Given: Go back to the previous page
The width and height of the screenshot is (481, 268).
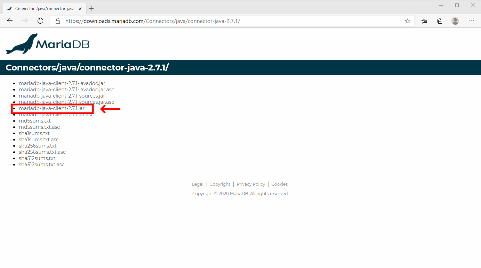Looking at the screenshot, I should (10, 21).
